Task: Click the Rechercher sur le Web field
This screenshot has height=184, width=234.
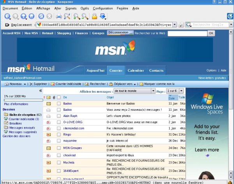Action: click(x=187, y=34)
